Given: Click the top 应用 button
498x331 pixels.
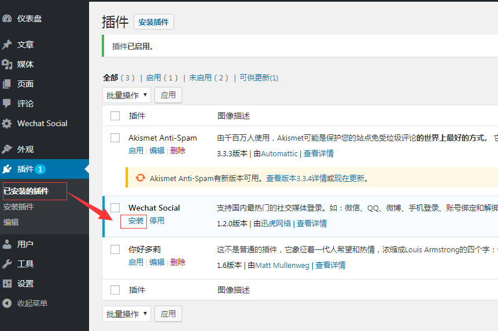Looking at the screenshot, I should [x=168, y=95].
